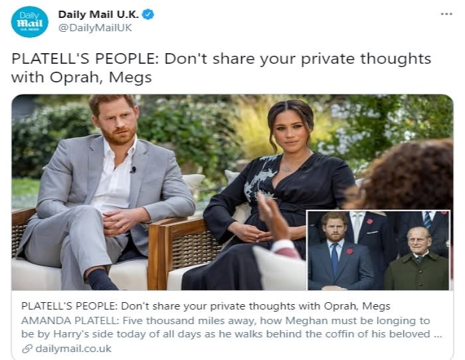Click the blue verified badge
Screen dimensions: 465x360
pyautogui.click(x=148, y=15)
